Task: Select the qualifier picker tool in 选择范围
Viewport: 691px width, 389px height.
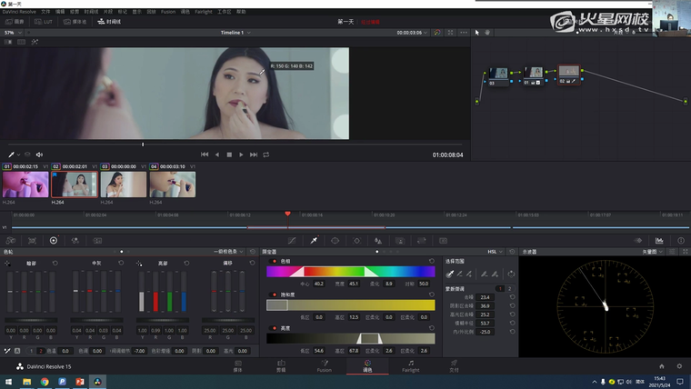Action: pos(450,274)
